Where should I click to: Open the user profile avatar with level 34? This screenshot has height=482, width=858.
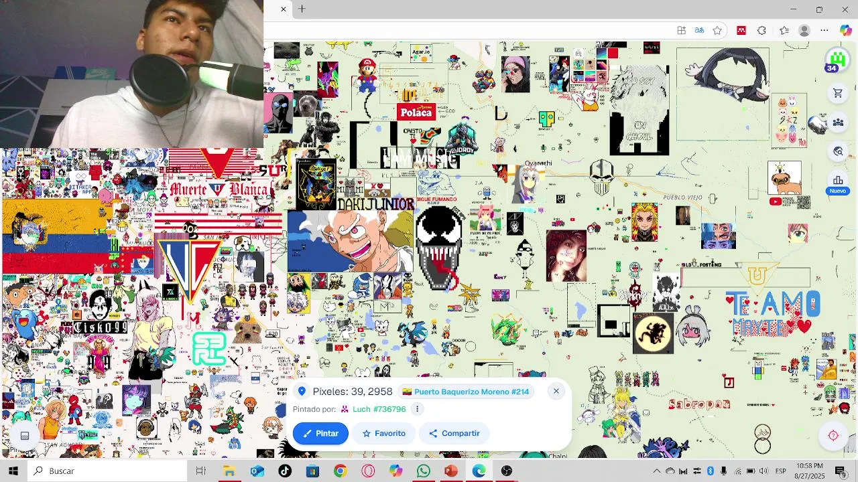click(x=837, y=60)
